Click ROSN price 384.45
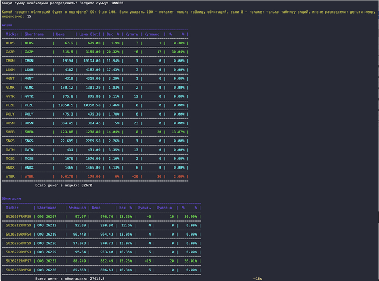Viewport: 379px width, 281px height. [x=67, y=124]
